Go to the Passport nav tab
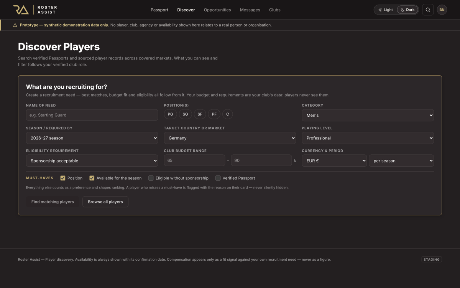 tap(159, 10)
